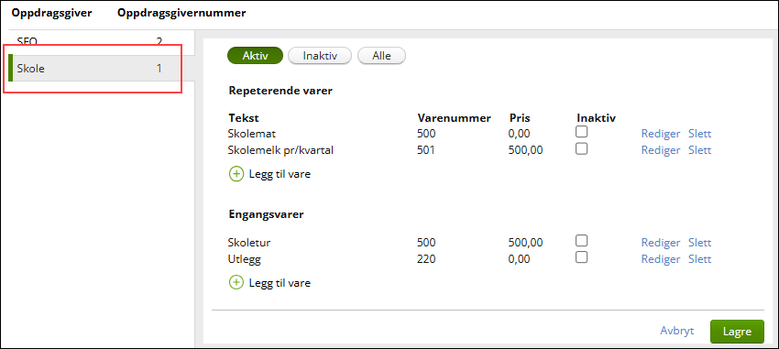Save changes with Lagre button
Screen dimensions: 779x349
pyautogui.click(x=737, y=332)
